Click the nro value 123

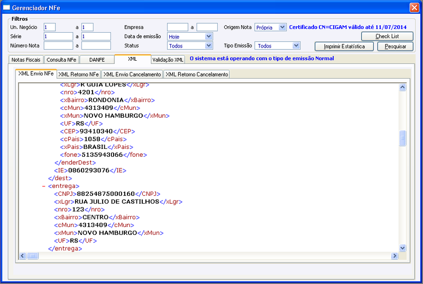tap(78, 210)
